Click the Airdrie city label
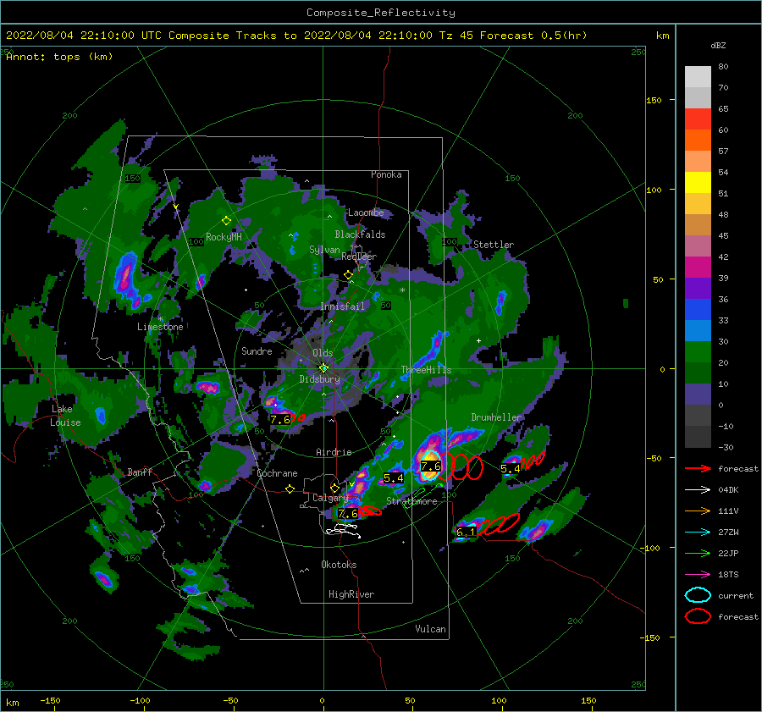The image size is (762, 712). pyautogui.click(x=334, y=452)
